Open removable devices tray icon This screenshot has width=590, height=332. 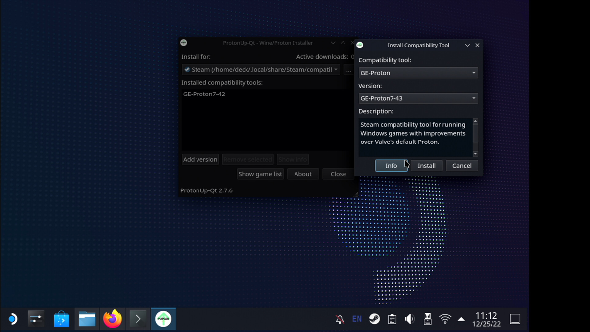428,319
